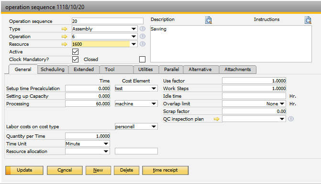Toggle the Clock Mandatory checkbox
This screenshot has width=321, height=184.
pyautogui.click(x=75, y=60)
